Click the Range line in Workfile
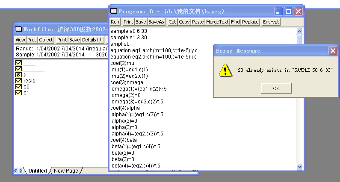This screenshot has height=182, width=340. pos(62,49)
